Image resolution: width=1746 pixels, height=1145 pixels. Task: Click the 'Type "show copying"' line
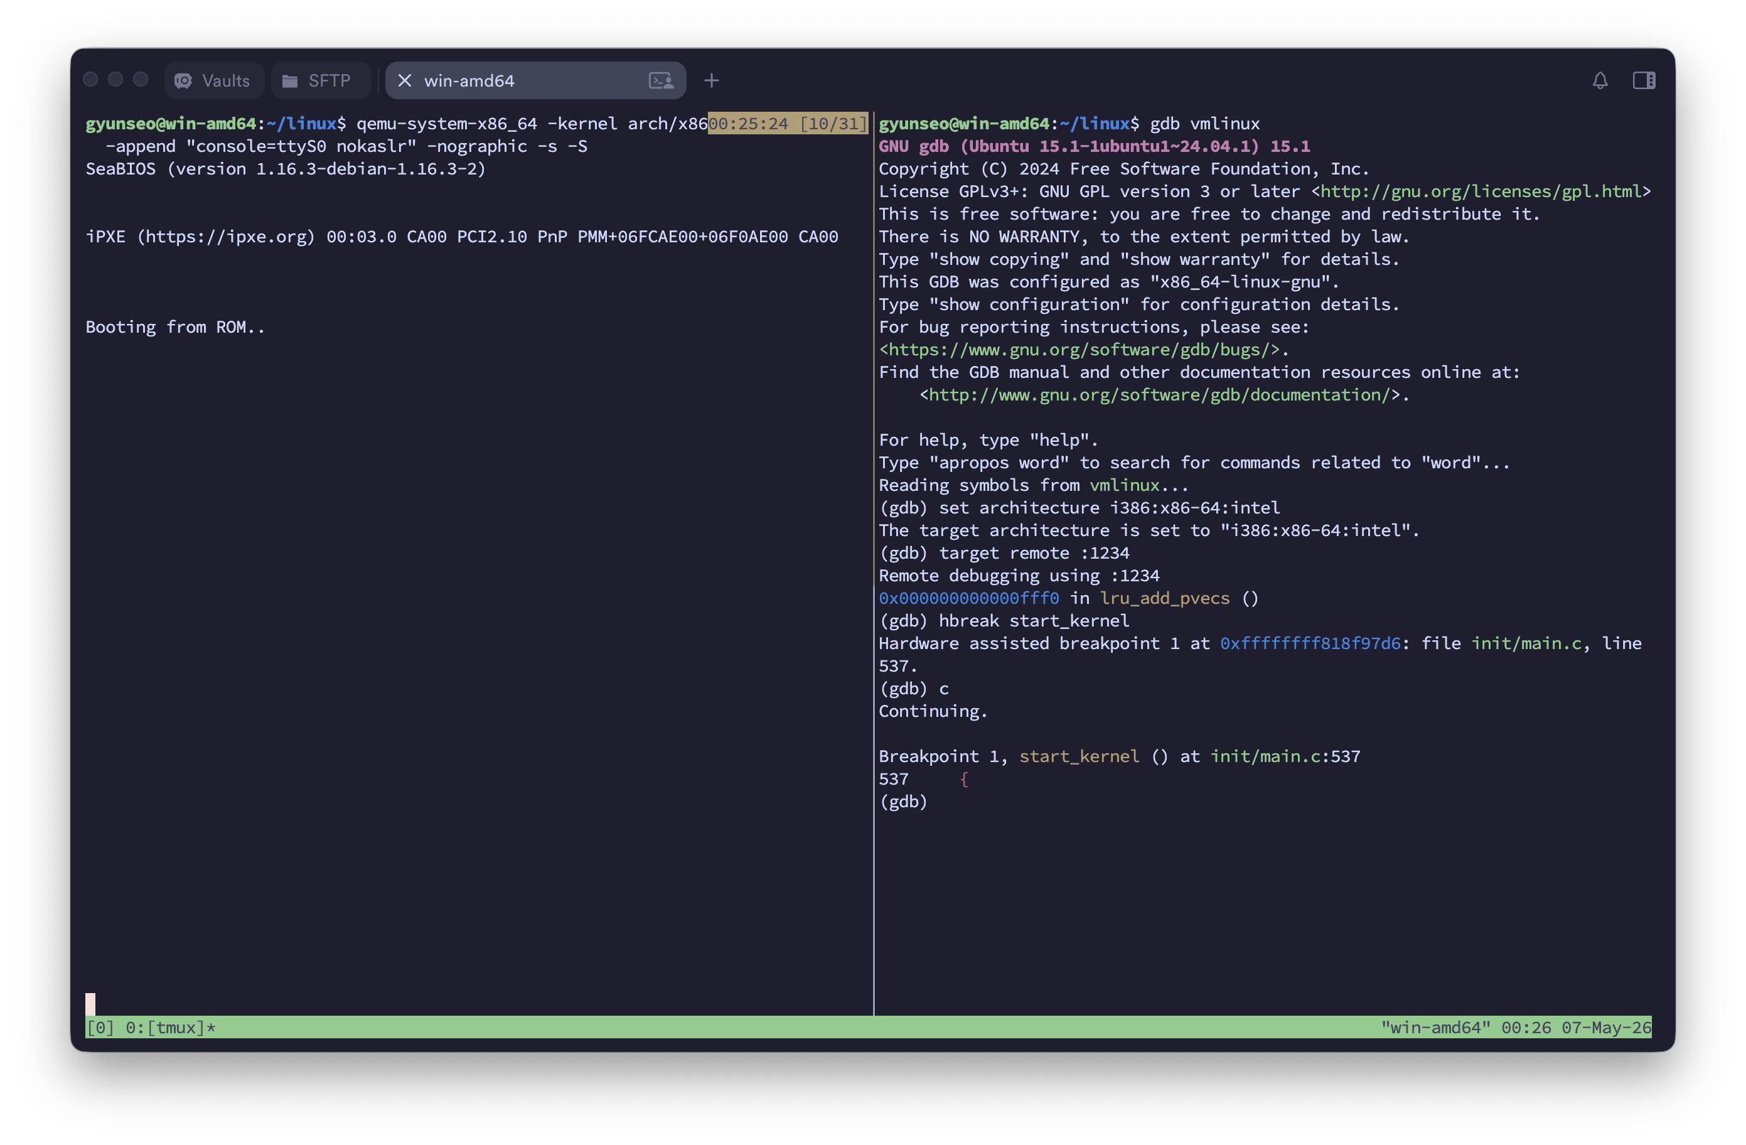[1139, 260]
